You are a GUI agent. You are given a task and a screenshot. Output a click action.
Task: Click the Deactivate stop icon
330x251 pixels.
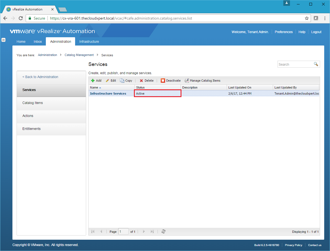pyautogui.click(x=163, y=81)
